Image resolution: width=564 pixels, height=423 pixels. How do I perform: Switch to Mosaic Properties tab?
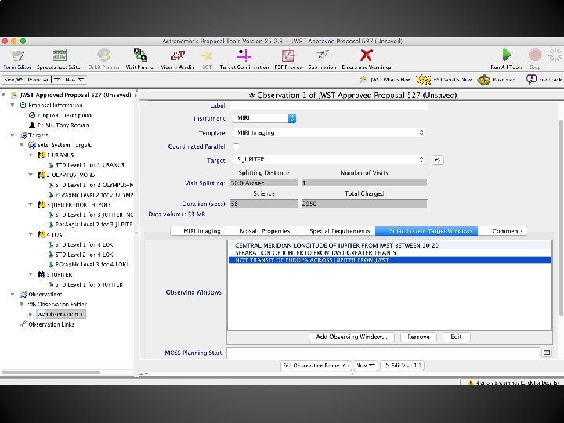coord(265,231)
